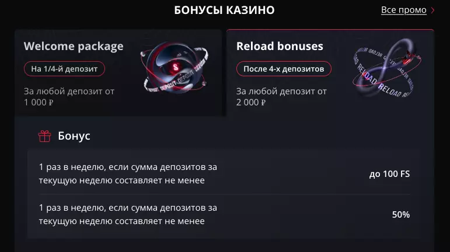Switch to the Welcome package tab title
Image resolution: width=450 pixels, height=252 pixels.
(74, 46)
